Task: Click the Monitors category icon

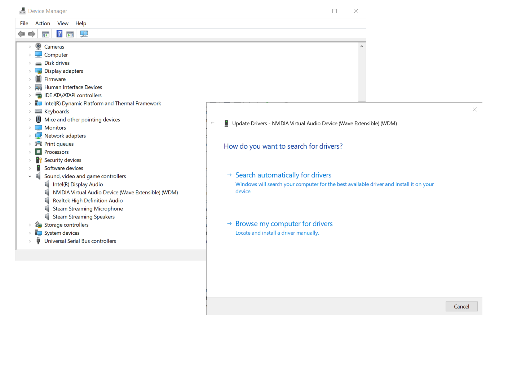Action: tap(38, 128)
